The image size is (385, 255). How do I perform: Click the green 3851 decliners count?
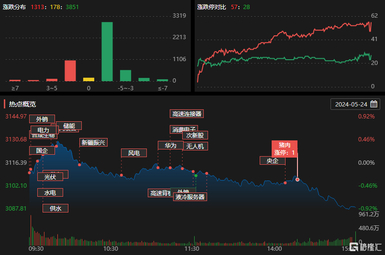pyautogui.click(x=72, y=7)
